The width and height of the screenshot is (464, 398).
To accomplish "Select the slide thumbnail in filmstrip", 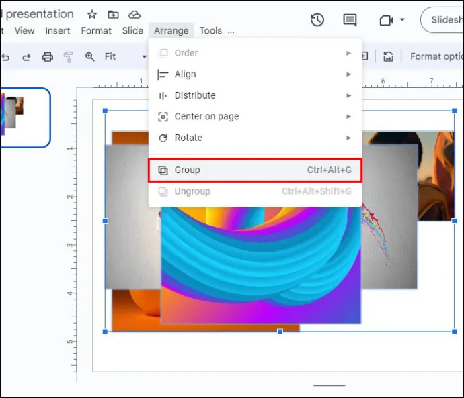I will point(25,117).
